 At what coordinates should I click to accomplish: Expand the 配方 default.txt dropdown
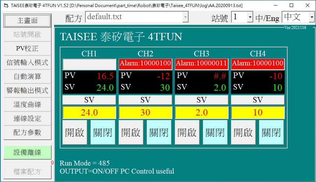coord(185,17)
